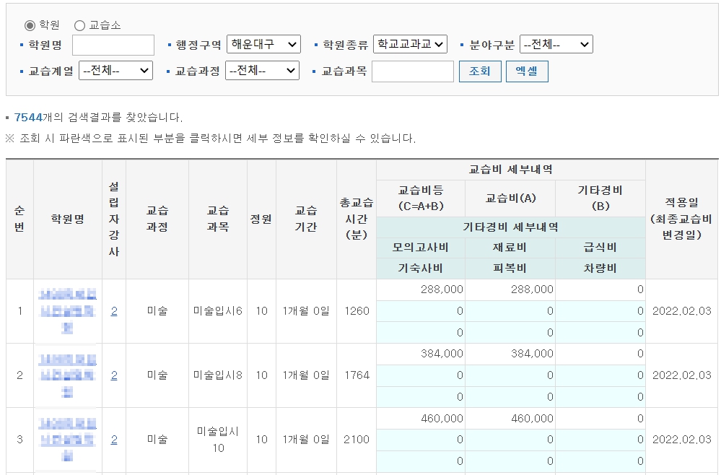The image size is (721, 475).
Task: Click the instructor count link 2 in row 2
Action: click(x=113, y=375)
